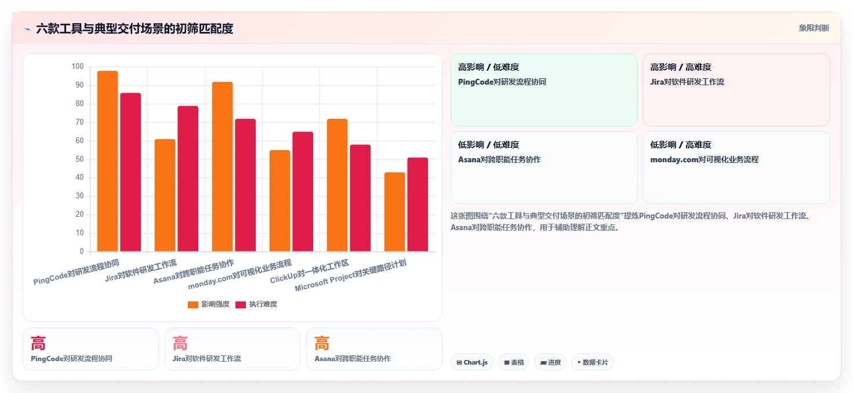Click the orange bar for Jira对软件研发工作流
This screenshot has width=853, height=393.
coord(165,195)
